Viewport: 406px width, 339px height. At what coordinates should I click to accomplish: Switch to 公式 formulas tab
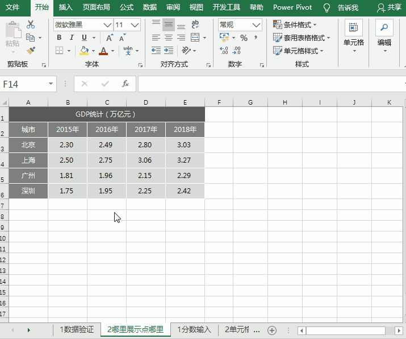[127, 7]
